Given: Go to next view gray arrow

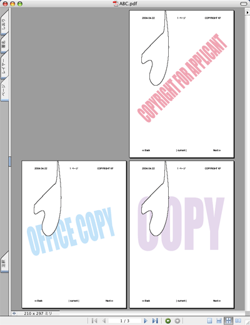Looking at the screenshot, I should 177,321.
